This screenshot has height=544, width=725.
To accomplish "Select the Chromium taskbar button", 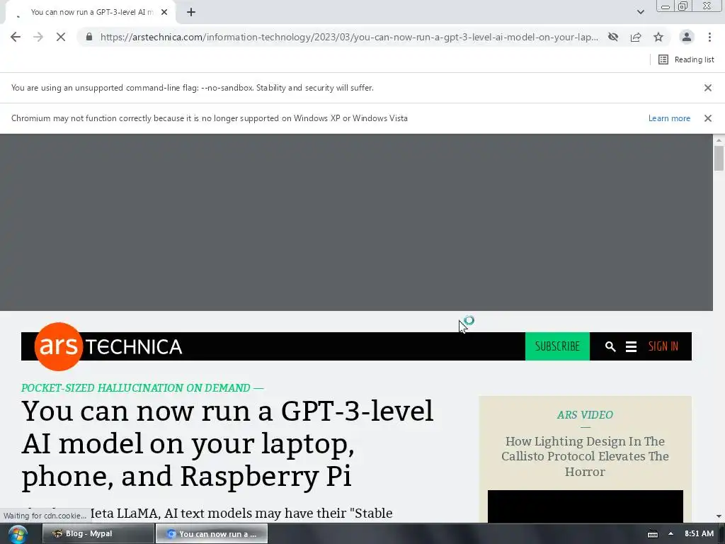I will (212, 534).
